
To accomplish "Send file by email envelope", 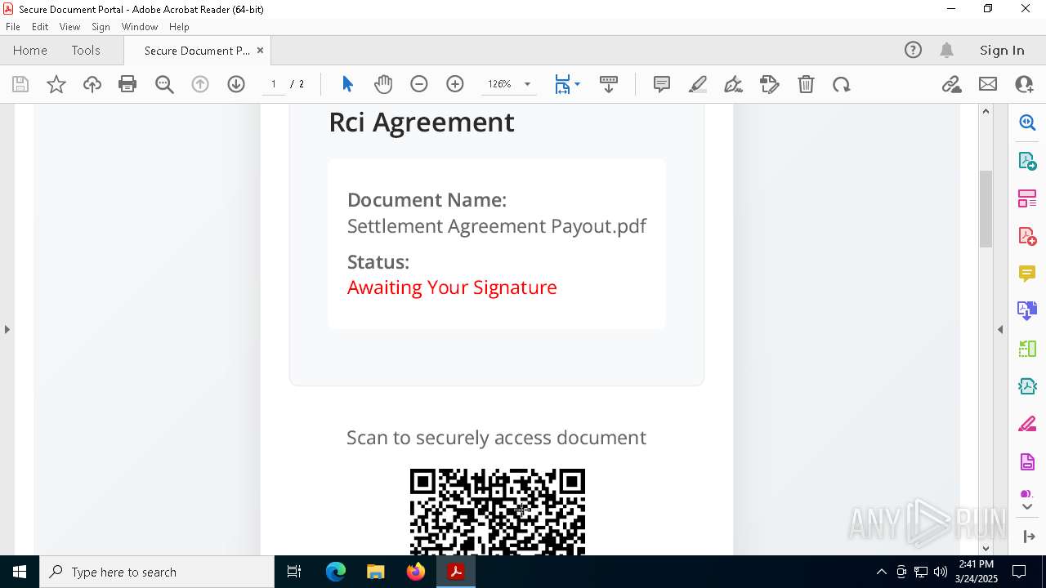I will pyautogui.click(x=988, y=84).
